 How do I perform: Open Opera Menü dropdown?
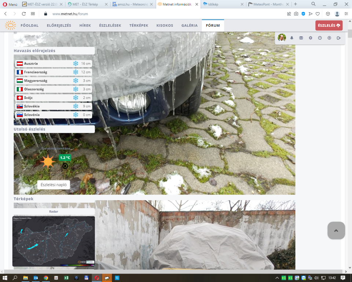10,4
